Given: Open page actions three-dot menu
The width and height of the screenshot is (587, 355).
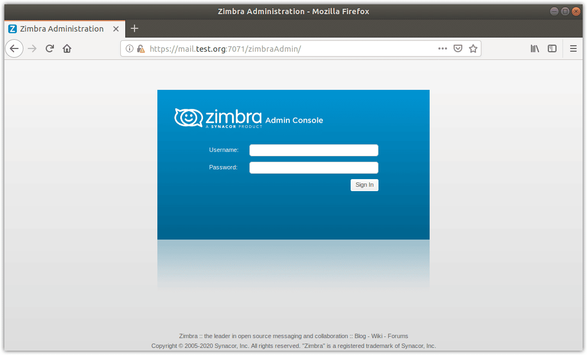Looking at the screenshot, I should click(443, 48).
